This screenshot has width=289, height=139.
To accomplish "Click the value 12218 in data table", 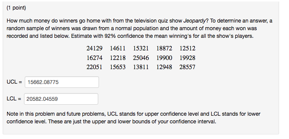I will coord(118,58).
